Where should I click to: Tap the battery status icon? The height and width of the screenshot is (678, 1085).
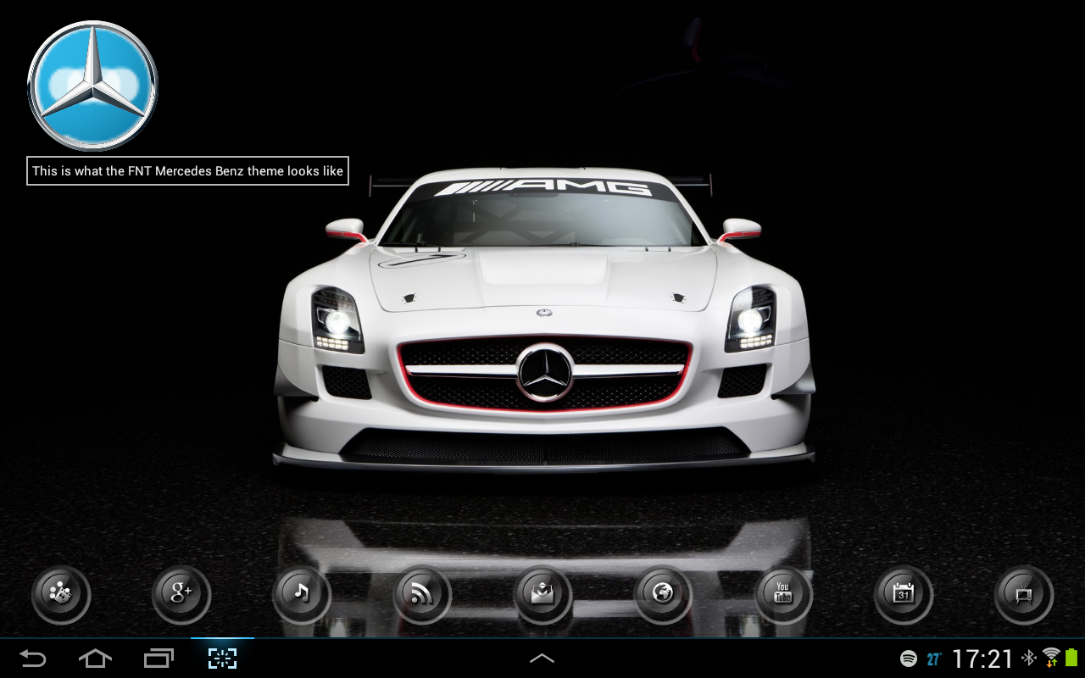(1071, 658)
